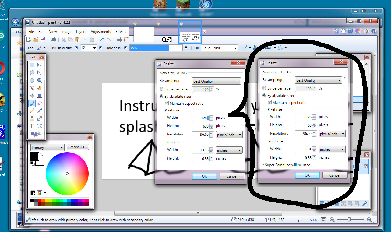
Task: Open the File menu
Action: point(31,32)
